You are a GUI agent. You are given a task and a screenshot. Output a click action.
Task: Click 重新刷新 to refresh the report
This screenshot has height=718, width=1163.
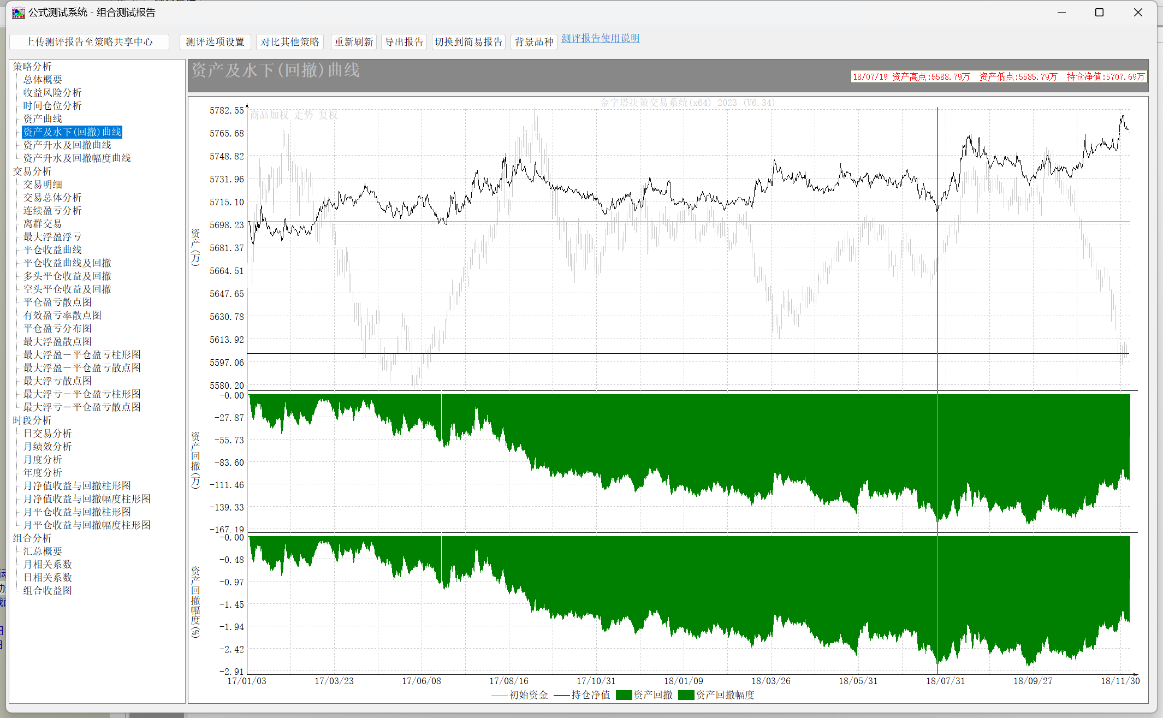(354, 42)
